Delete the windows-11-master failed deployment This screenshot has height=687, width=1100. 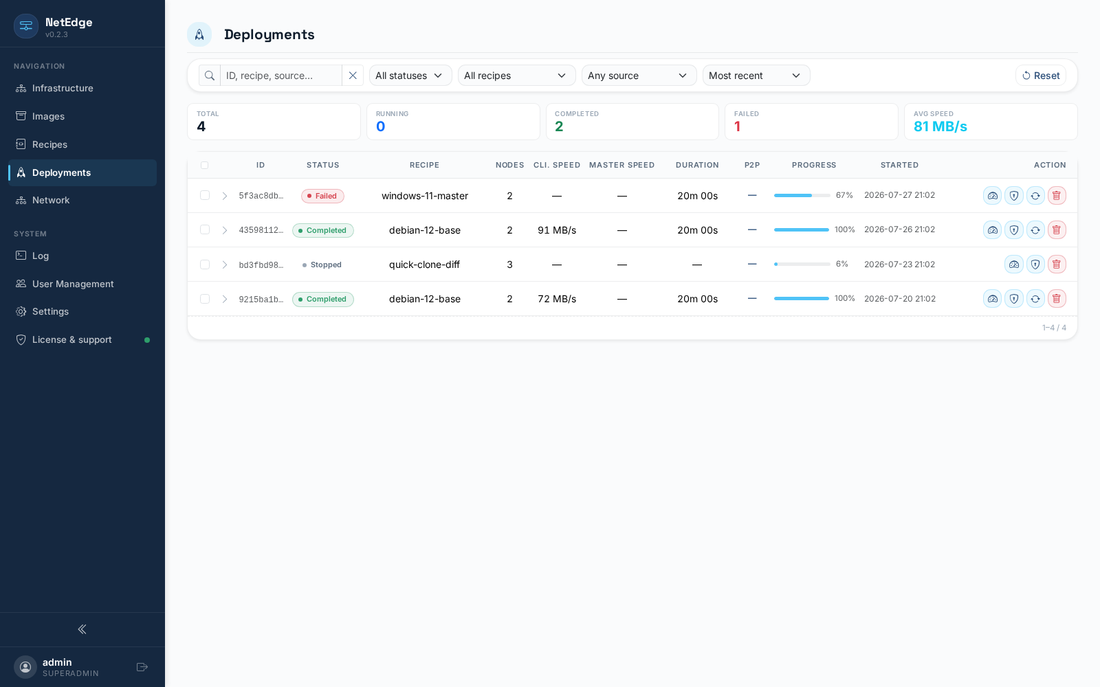(1057, 196)
